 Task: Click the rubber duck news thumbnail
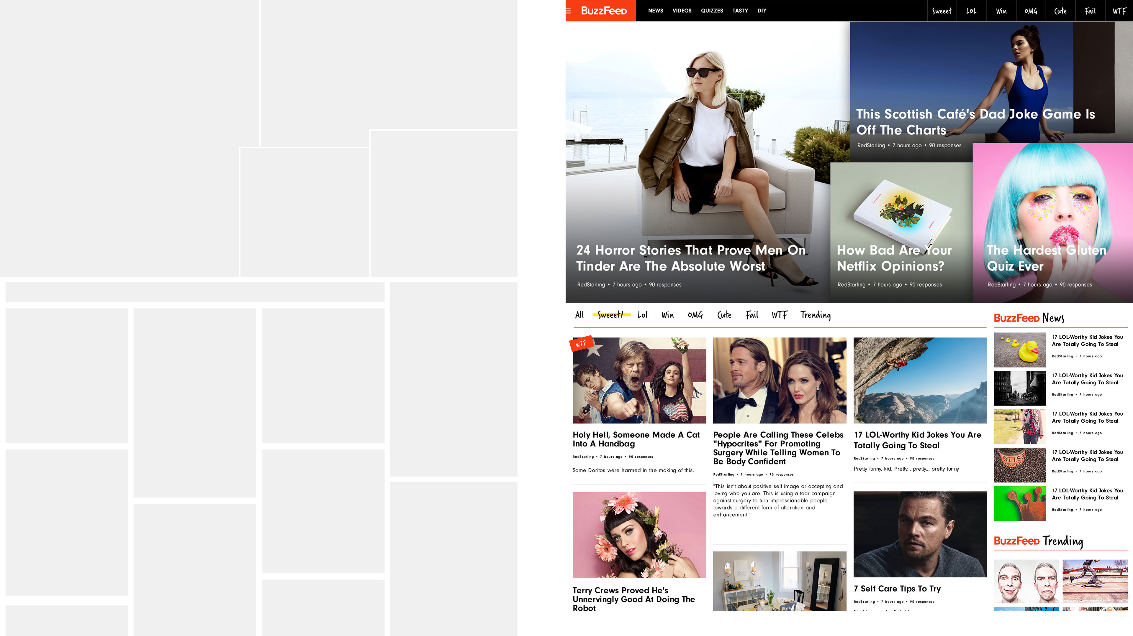(1019, 350)
